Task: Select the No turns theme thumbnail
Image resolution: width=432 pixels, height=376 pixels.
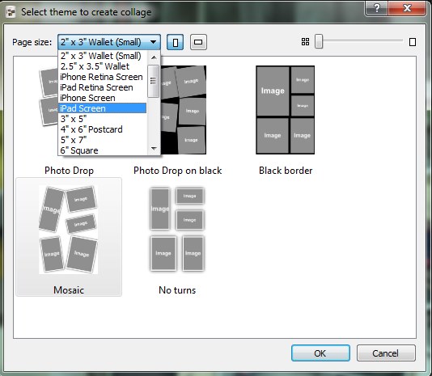Action: [x=177, y=230]
